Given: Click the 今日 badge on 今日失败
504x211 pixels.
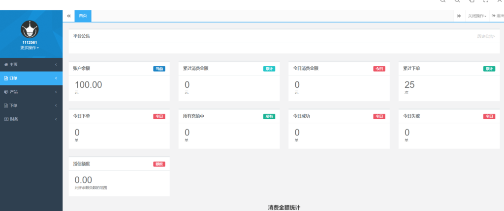Looking at the screenshot, I should [489, 116].
